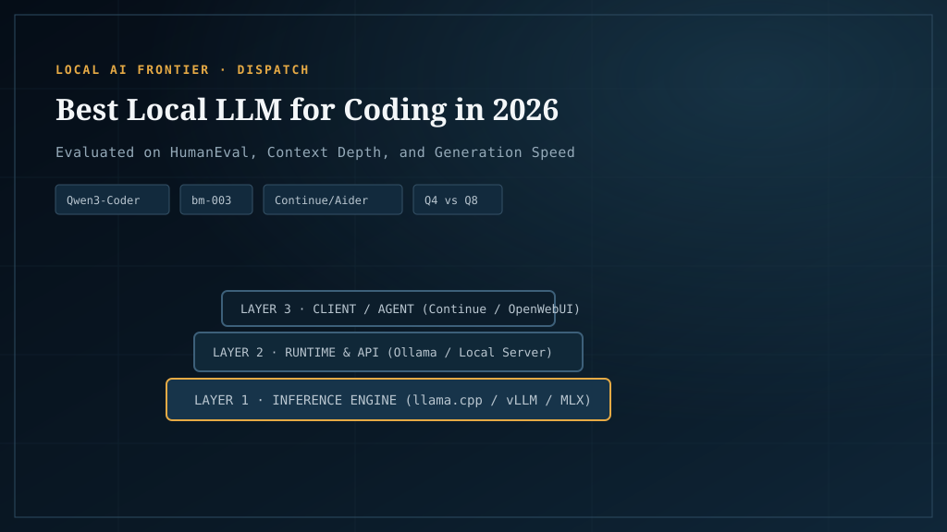Image resolution: width=947 pixels, height=532 pixels.
Task: Open the Continue/Aider tag
Action: click(x=333, y=199)
